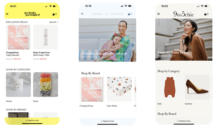Open shopping bag on gee thanks shop

[x=54, y=14]
